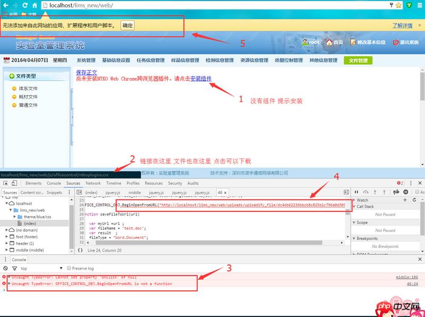
Task: Click the 确定 button in the infobar
Action: 127,26
